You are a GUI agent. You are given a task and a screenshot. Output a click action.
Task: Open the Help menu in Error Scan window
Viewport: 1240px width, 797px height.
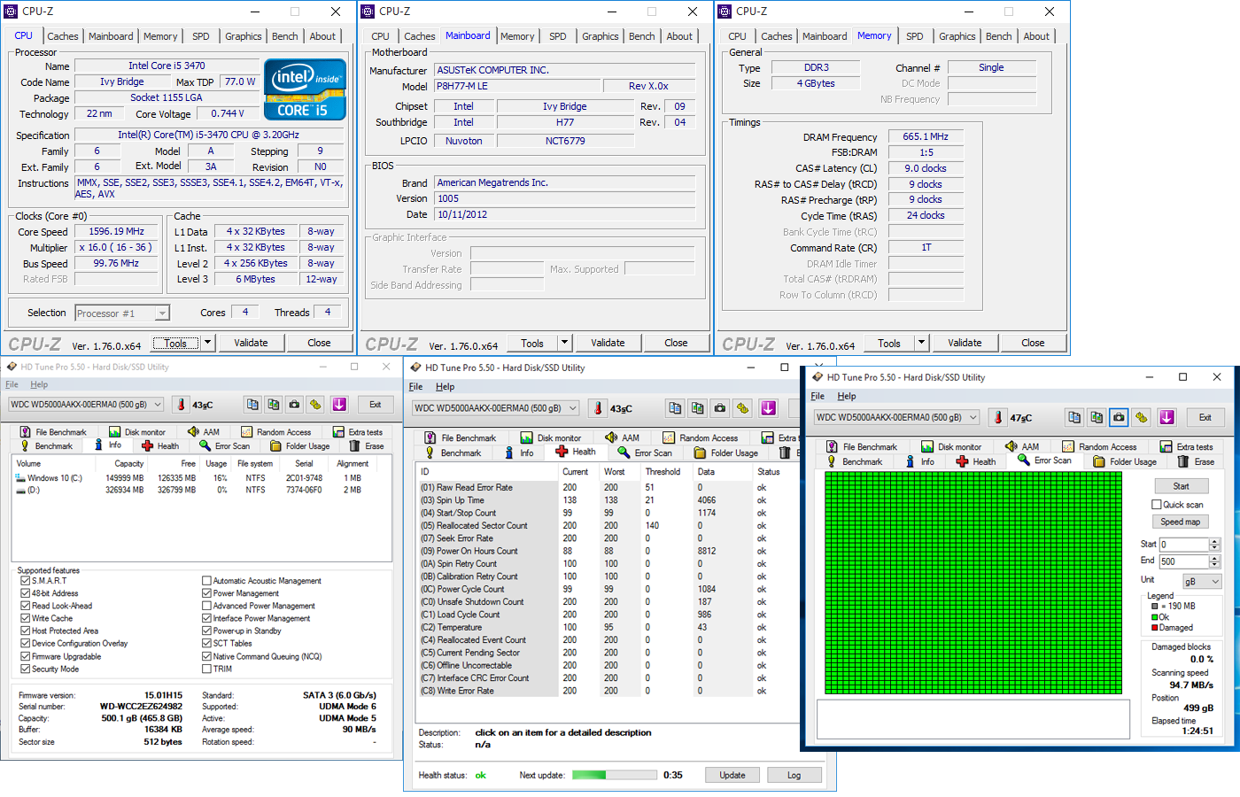(x=847, y=396)
